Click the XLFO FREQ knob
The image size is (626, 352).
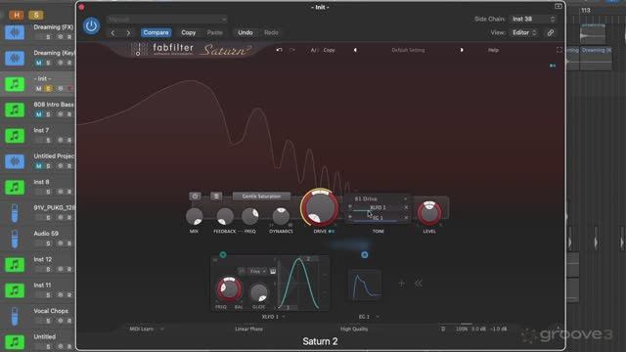[x=229, y=289]
